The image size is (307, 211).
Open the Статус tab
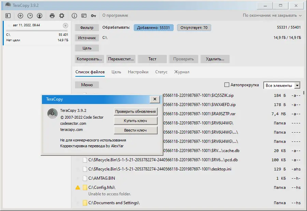coord(161,72)
